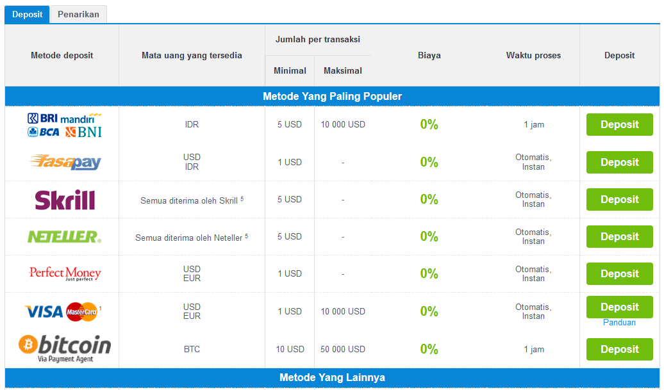Click Deposit button in Neteller row

[x=620, y=236]
